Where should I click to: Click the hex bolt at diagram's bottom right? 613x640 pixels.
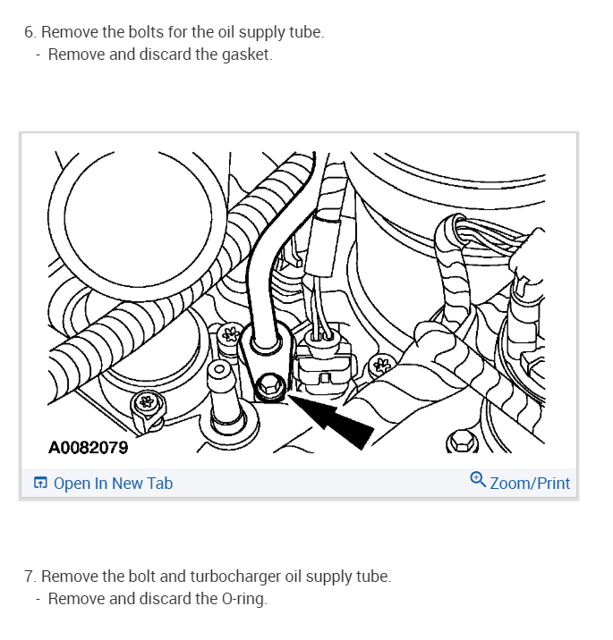point(462,442)
